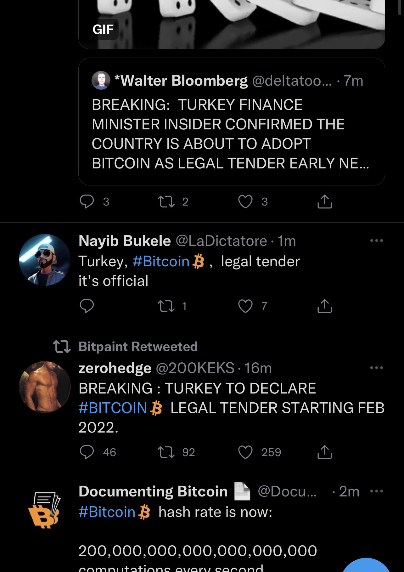Viewport: 404px width, 572px height.
Task: Open more options for Nayib Bukele's tweet
Action: click(377, 241)
